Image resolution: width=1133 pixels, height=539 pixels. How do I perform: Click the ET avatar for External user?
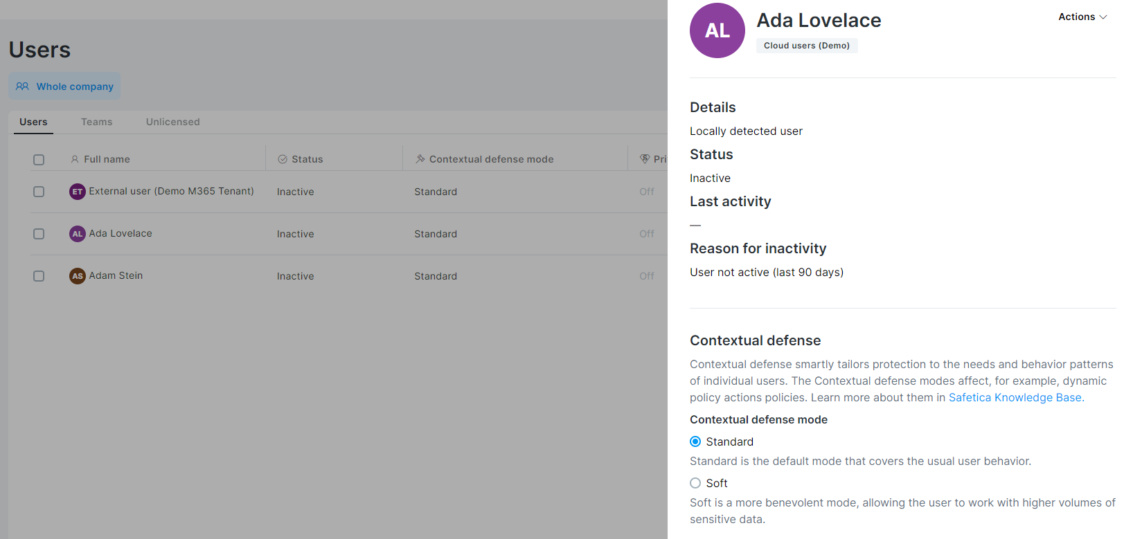(78, 192)
